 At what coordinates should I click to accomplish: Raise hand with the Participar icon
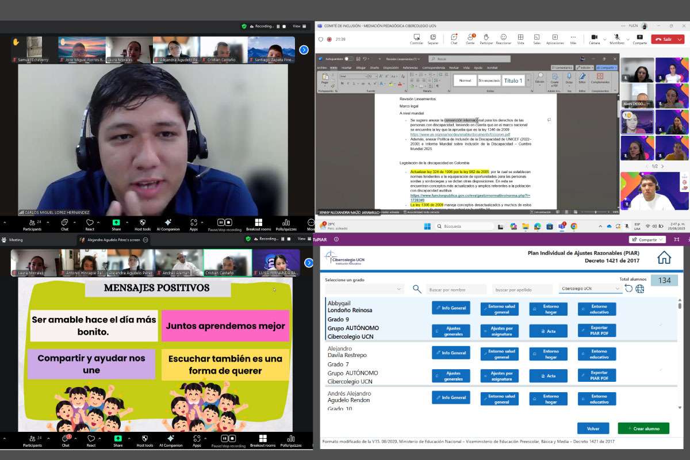tap(486, 39)
